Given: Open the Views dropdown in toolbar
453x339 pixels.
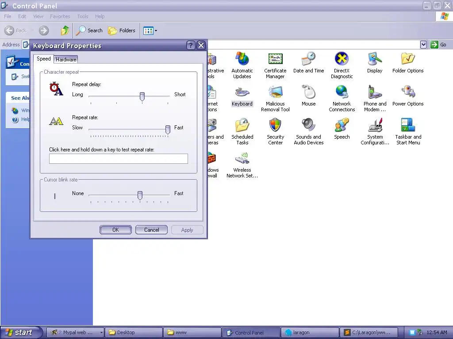Looking at the screenshot, I should [x=150, y=30].
